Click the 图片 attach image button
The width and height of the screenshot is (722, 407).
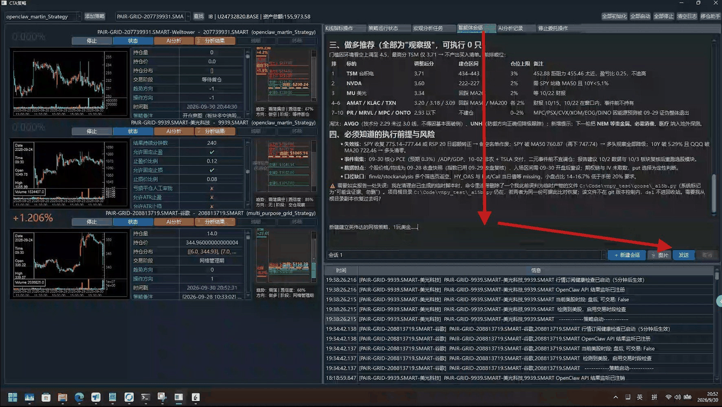click(x=659, y=255)
